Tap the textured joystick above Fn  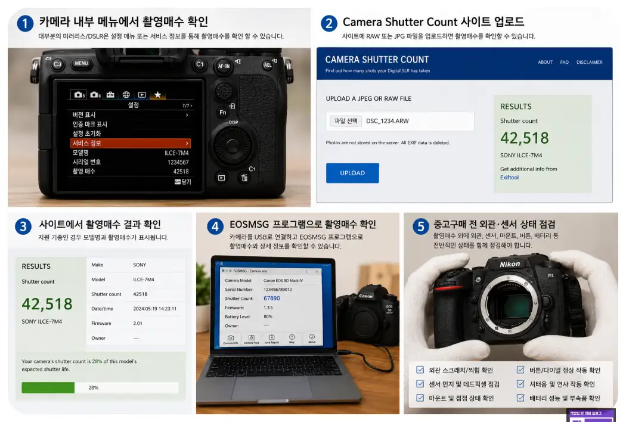point(224,91)
